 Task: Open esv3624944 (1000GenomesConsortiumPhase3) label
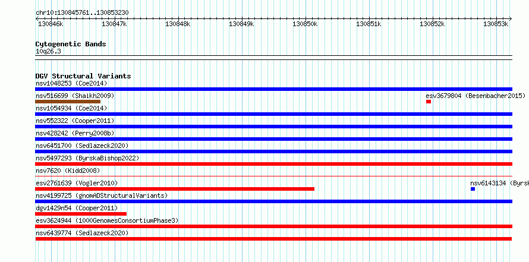(x=107, y=220)
